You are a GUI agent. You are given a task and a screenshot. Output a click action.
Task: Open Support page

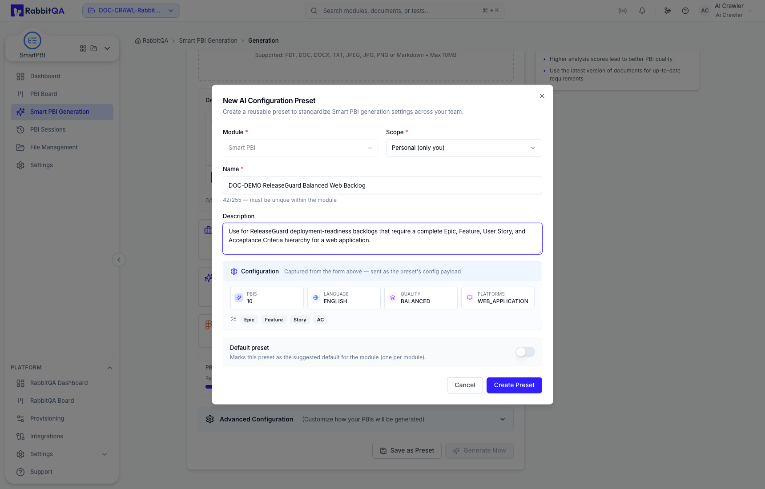pyautogui.click(x=62, y=472)
